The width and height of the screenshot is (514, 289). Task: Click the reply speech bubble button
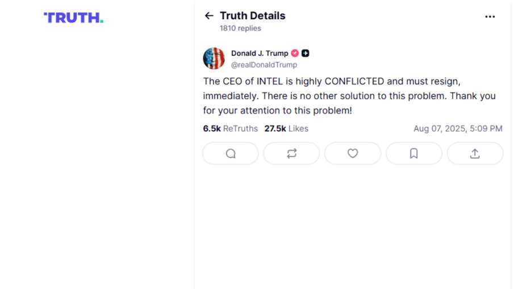[x=231, y=153]
